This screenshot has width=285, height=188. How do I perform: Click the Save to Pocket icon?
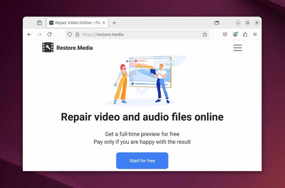(225, 34)
